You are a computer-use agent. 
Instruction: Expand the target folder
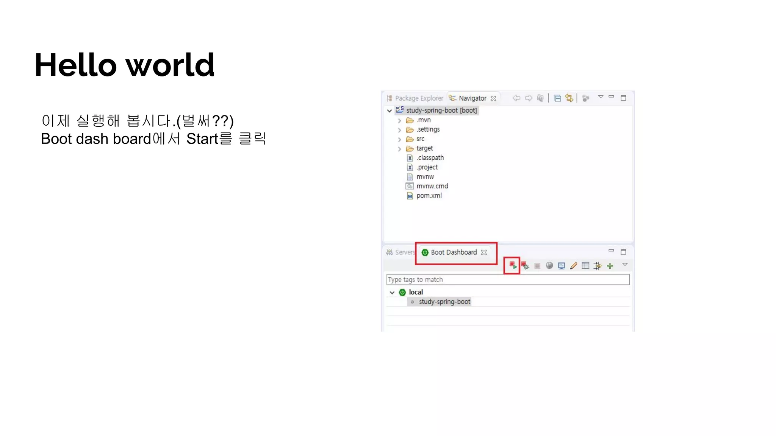point(399,149)
